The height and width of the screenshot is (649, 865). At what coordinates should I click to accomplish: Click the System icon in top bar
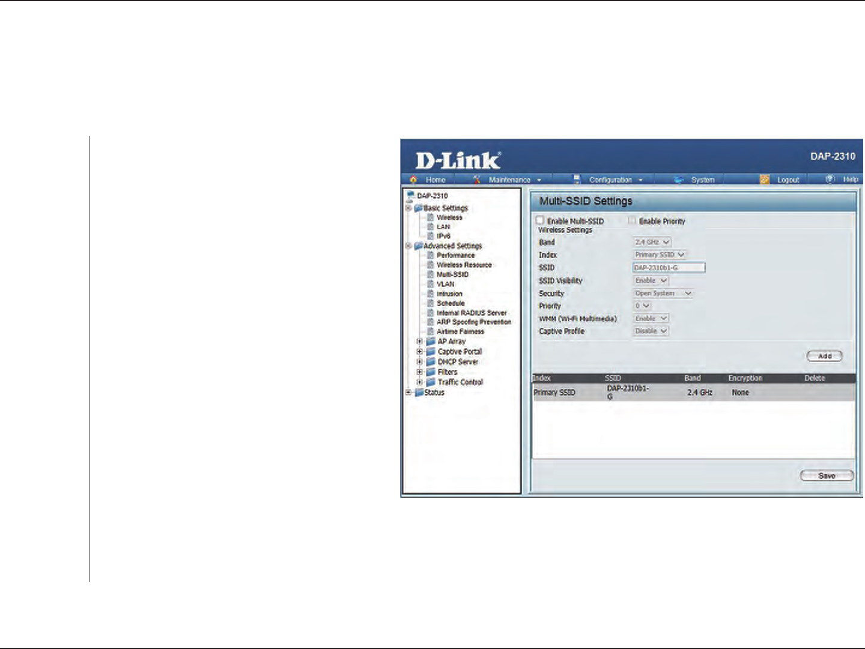tap(679, 180)
